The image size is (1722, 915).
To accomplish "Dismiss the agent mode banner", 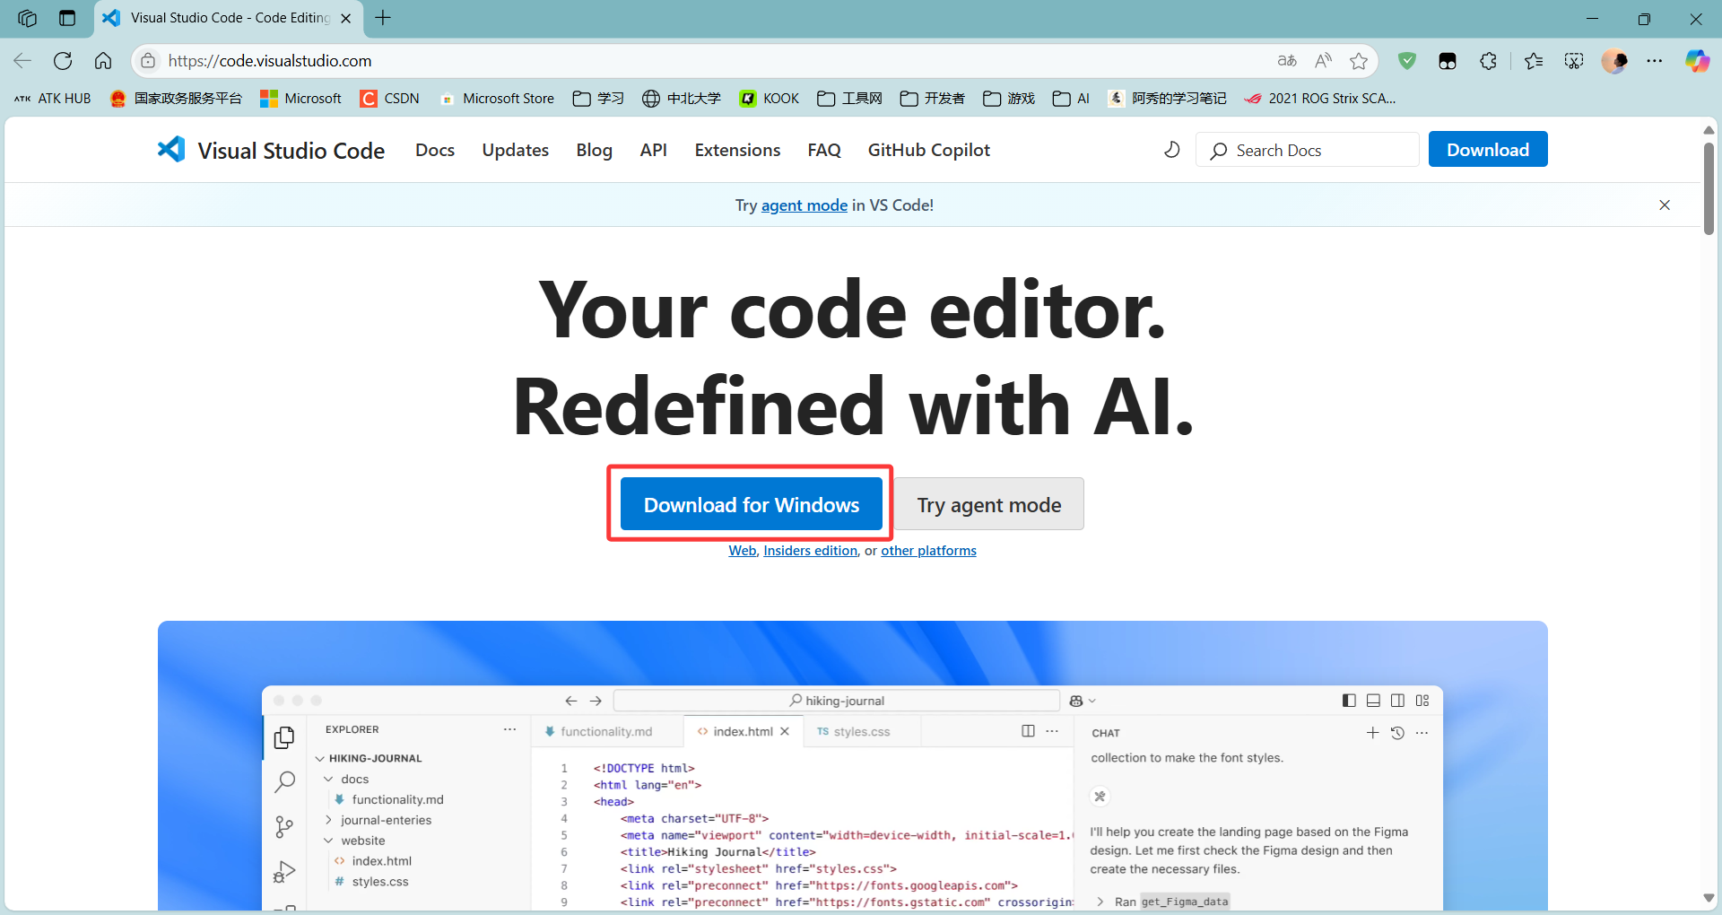I will 1665,205.
